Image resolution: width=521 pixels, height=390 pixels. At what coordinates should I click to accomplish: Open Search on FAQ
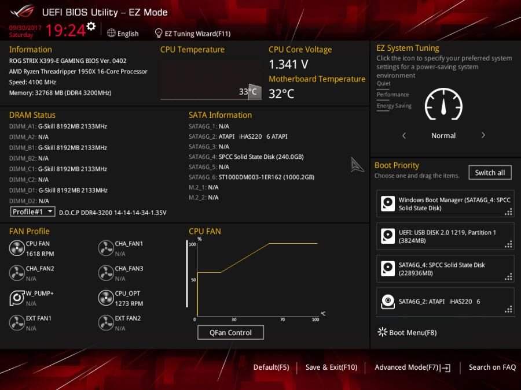pos(492,367)
